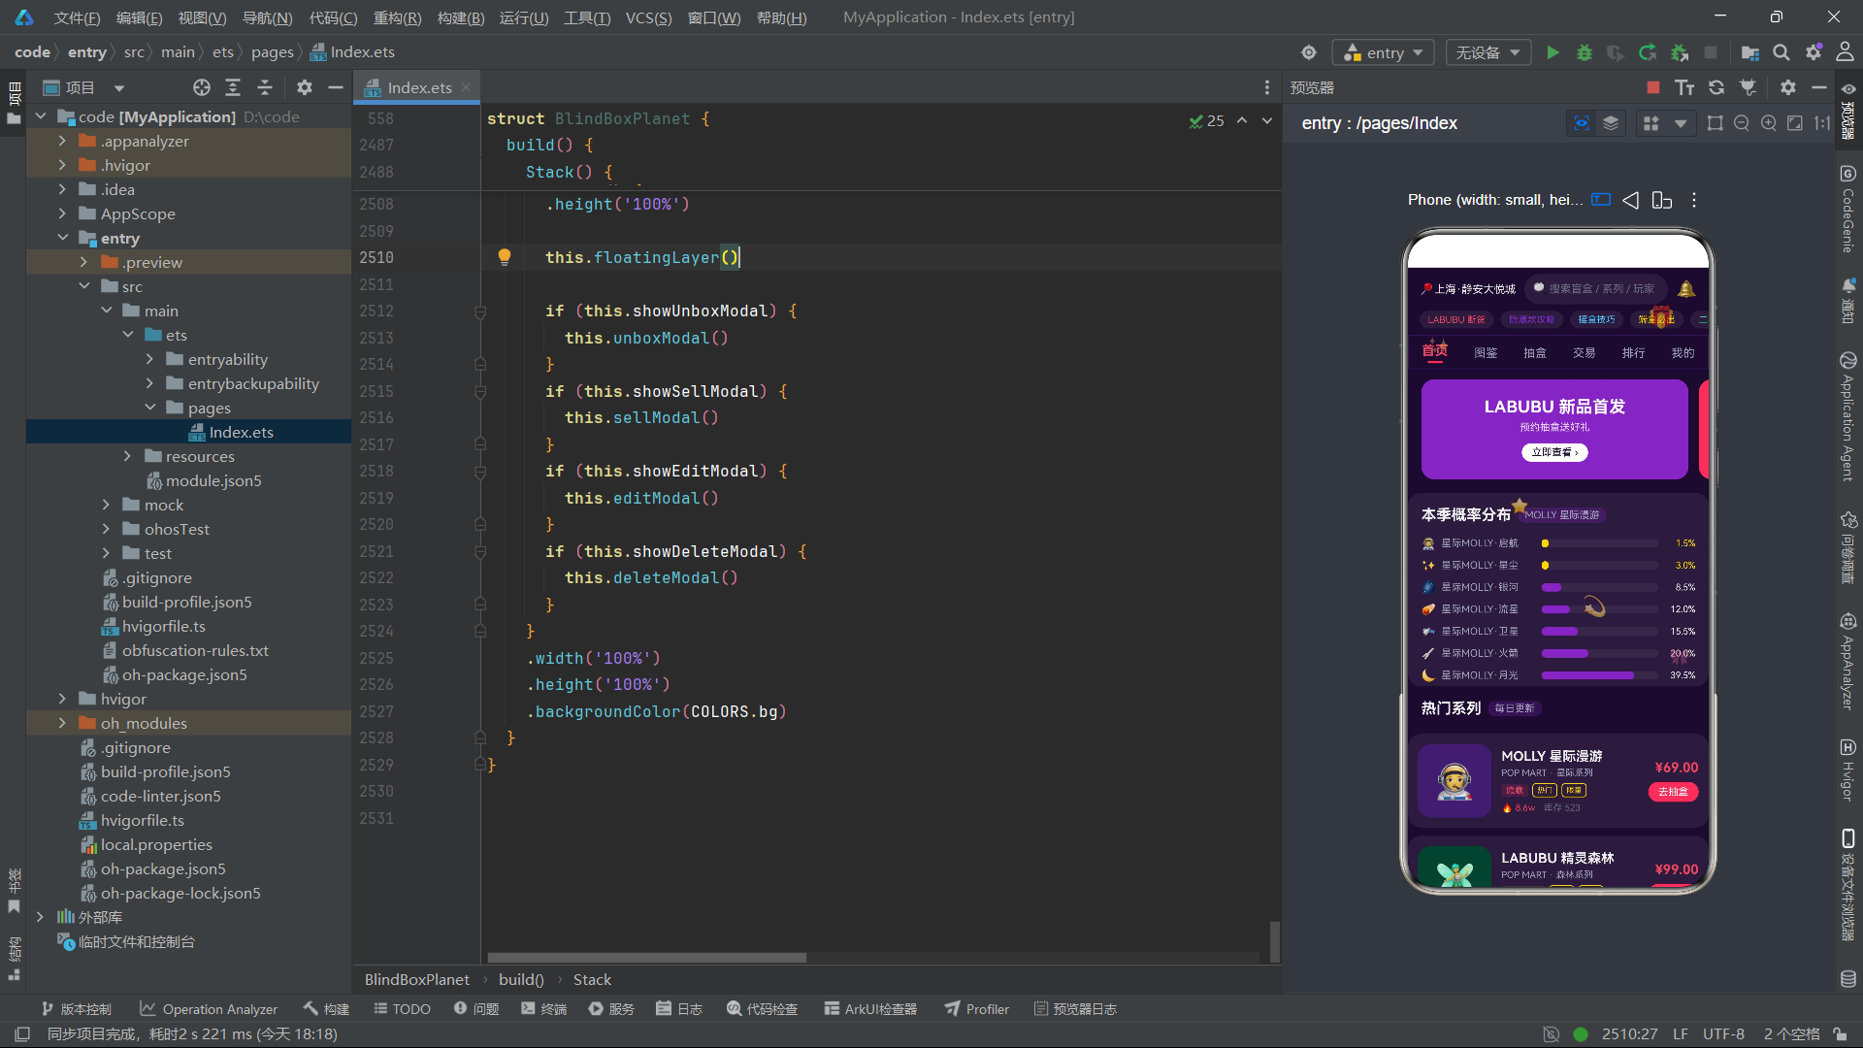The width and height of the screenshot is (1863, 1048).
Task: Toggle the Application Agent side panel
Action: pos(1847,417)
